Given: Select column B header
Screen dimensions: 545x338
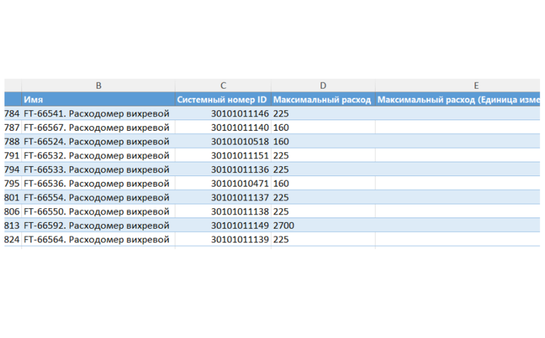Looking at the screenshot, I should (x=98, y=86).
